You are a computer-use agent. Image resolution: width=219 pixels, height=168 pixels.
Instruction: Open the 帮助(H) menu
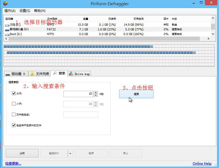pos(40,11)
